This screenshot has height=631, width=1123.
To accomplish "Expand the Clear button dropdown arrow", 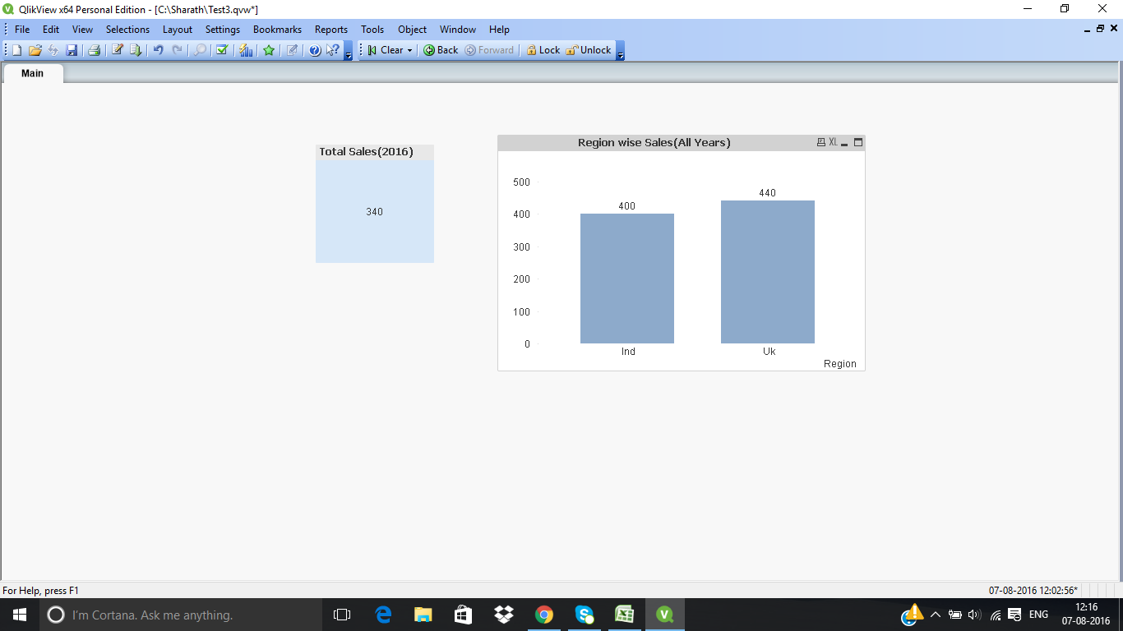I will click(x=409, y=50).
